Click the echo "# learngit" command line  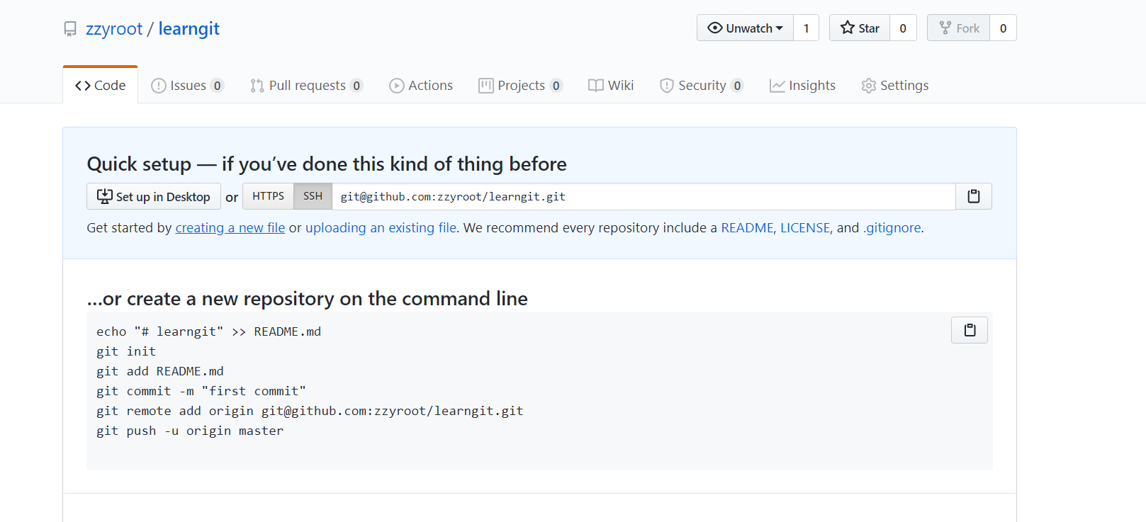[x=209, y=331]
